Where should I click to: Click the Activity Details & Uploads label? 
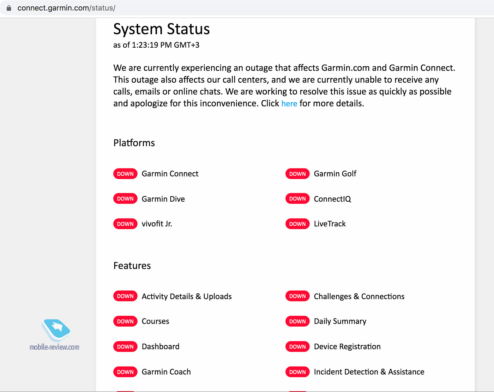[187, 296]
